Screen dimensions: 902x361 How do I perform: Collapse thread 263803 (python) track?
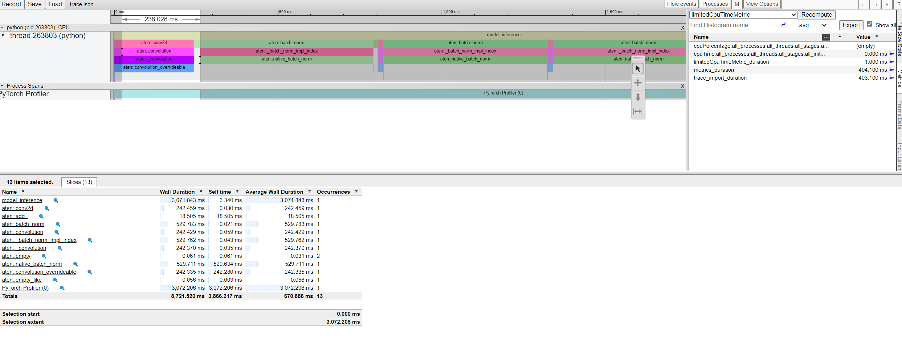tap(3, 35)
